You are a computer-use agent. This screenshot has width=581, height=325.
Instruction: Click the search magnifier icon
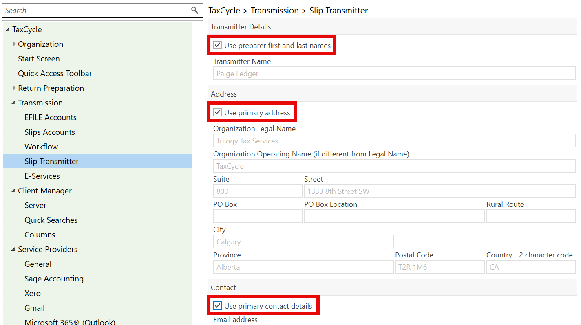(195, 10)
